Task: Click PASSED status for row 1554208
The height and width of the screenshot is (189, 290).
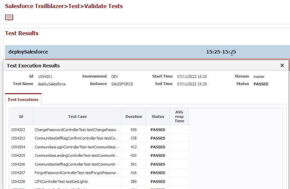Action: (158, 182)
